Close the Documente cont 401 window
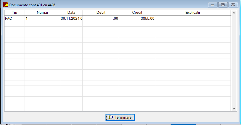The height and width of the screenshot is (125, 241). (232, 5)
